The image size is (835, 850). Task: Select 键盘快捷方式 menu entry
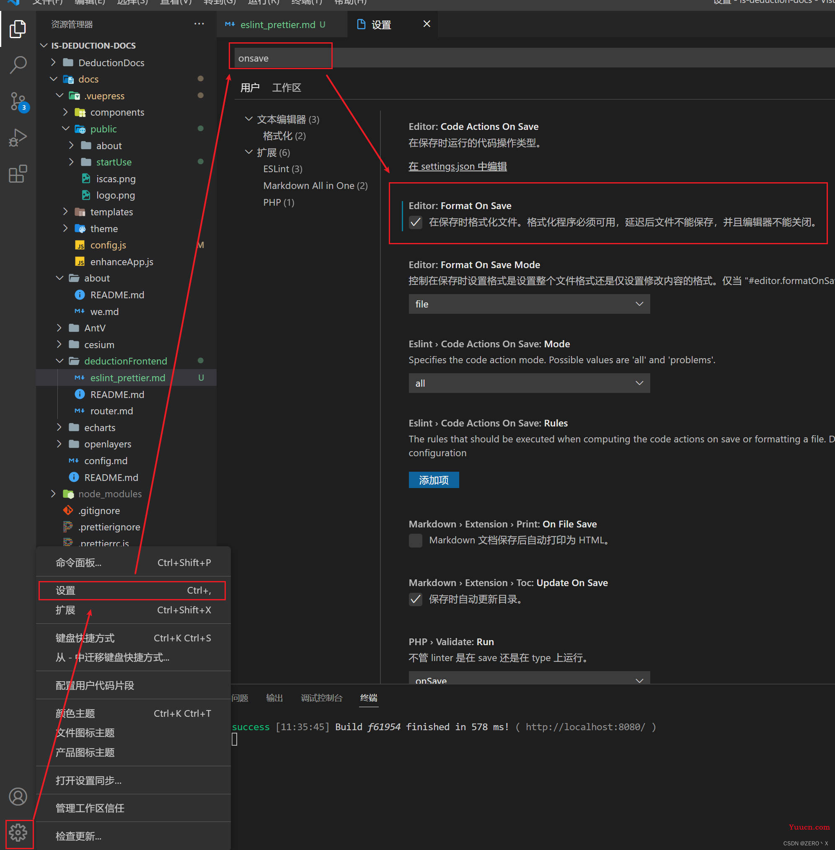(133, 638)
